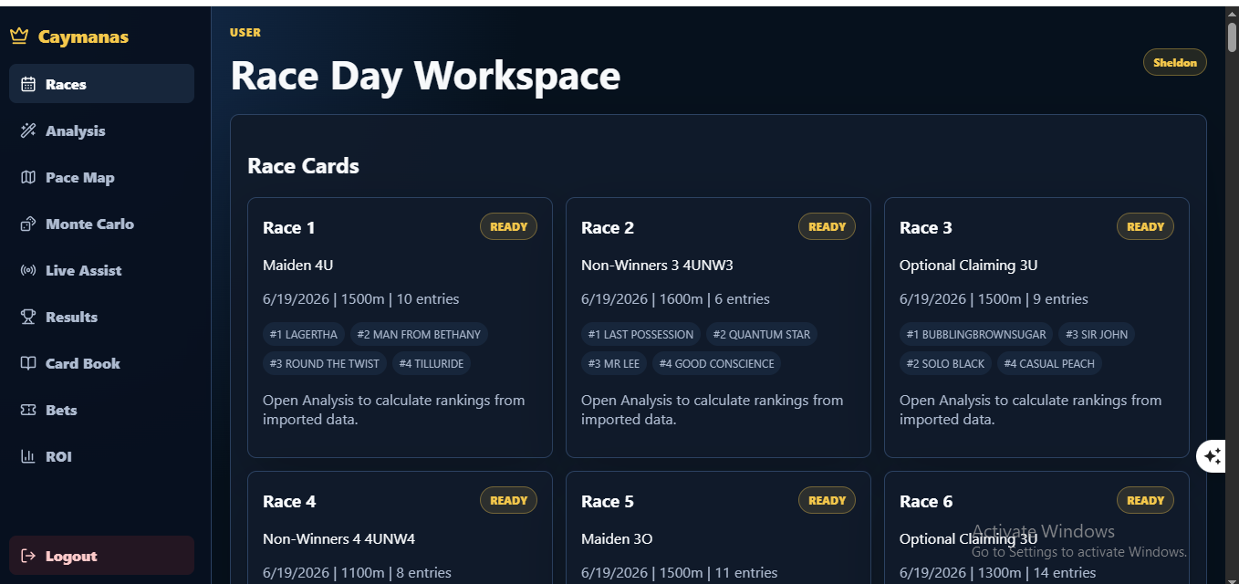Open the ROI page

(101, 456)
